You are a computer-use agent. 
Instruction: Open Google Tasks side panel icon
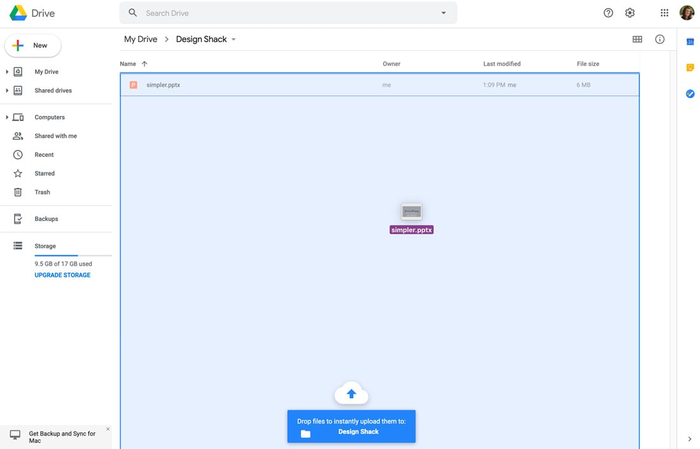(690, 94)
